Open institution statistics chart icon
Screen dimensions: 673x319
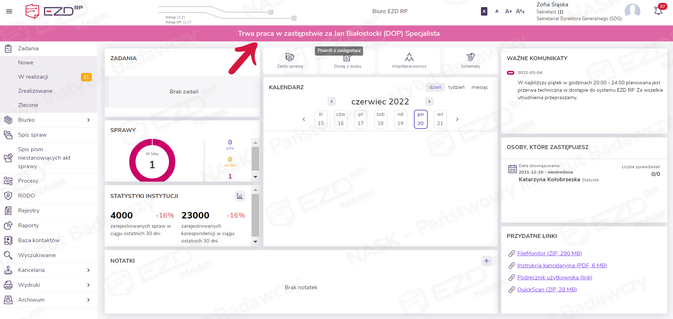click(x=240, y=196)
